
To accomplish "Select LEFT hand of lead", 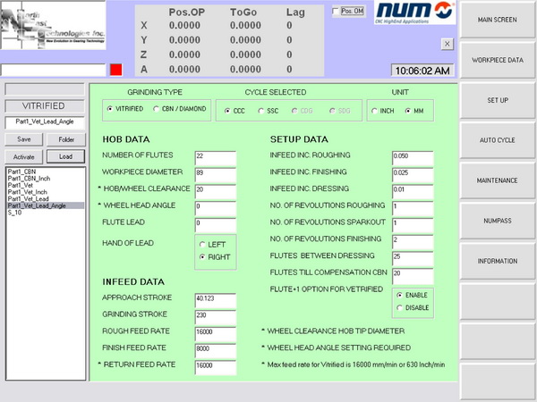I will (202, 244).
